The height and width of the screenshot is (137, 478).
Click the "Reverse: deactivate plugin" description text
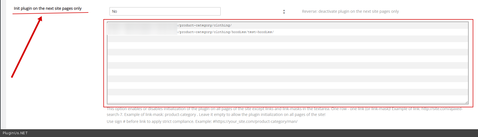click(x=350, y=11)
